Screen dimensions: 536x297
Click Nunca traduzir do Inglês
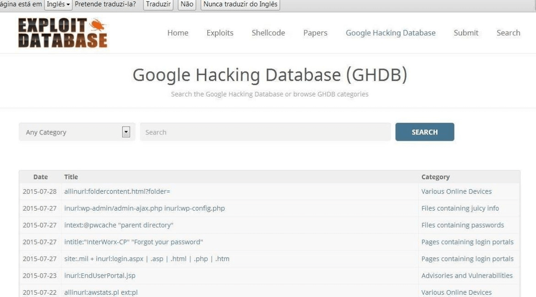coord(240,5)
